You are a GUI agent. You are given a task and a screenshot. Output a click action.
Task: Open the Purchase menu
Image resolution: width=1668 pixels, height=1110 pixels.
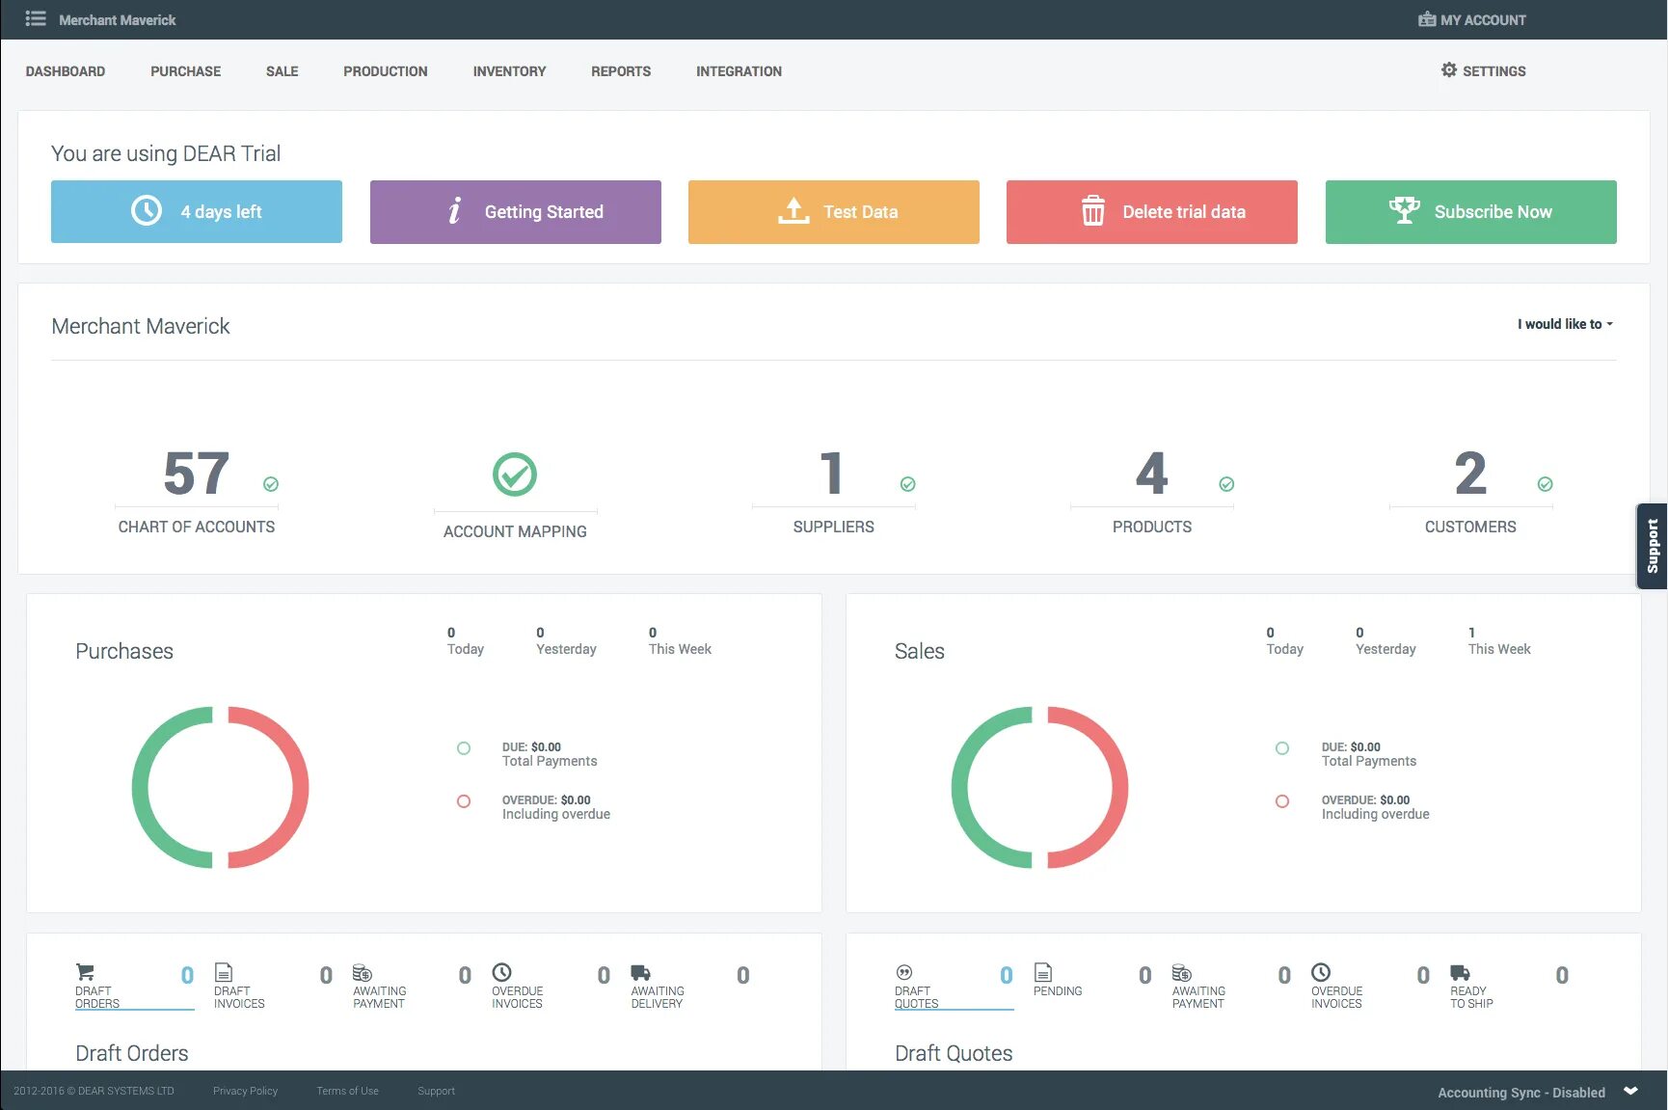185,71
